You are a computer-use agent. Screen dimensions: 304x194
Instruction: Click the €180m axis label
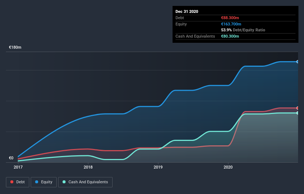tap(15, 47)
